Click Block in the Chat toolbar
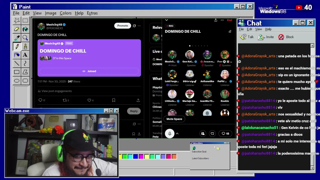This screenshot has width=320, height=180. 286,37
